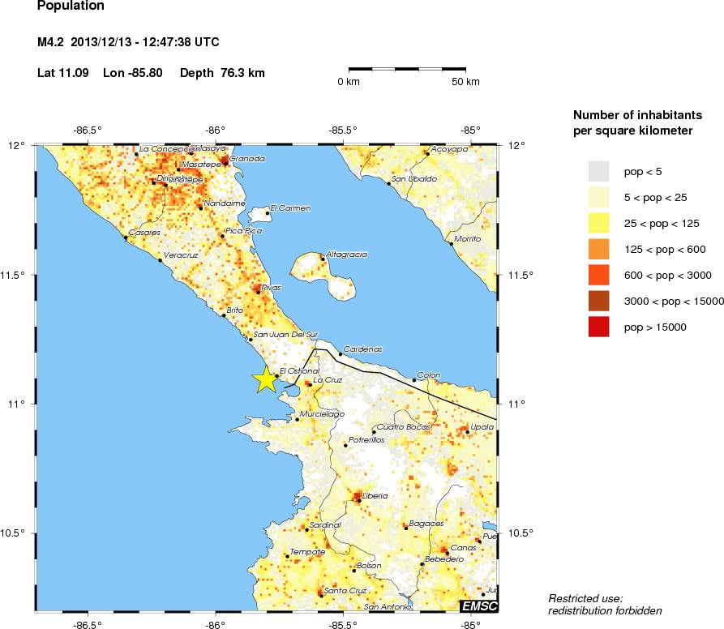Click the 'Granada' city label
Viewport: 724px width, 629px height.
[x=247, y=159]
